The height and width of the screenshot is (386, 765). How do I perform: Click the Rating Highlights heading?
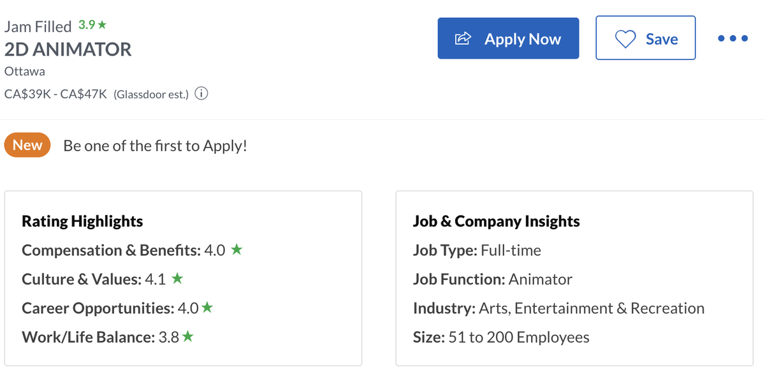82,221
